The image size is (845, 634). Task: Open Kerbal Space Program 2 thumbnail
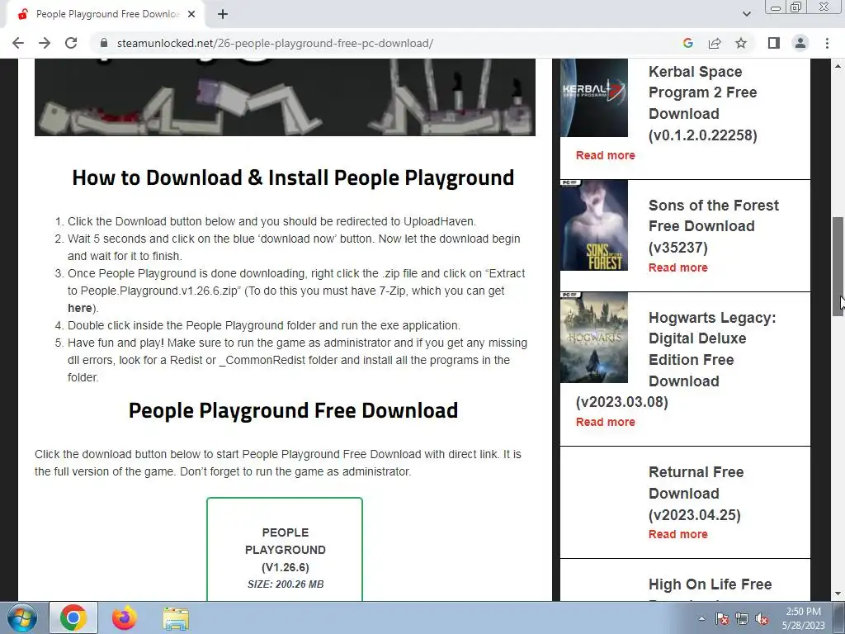(x=594, y=98)
